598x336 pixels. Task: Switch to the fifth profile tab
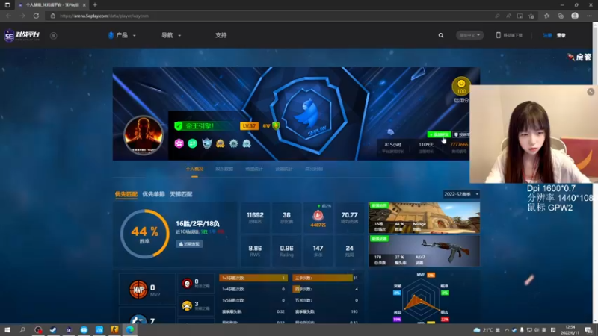[x=314, y=169]
